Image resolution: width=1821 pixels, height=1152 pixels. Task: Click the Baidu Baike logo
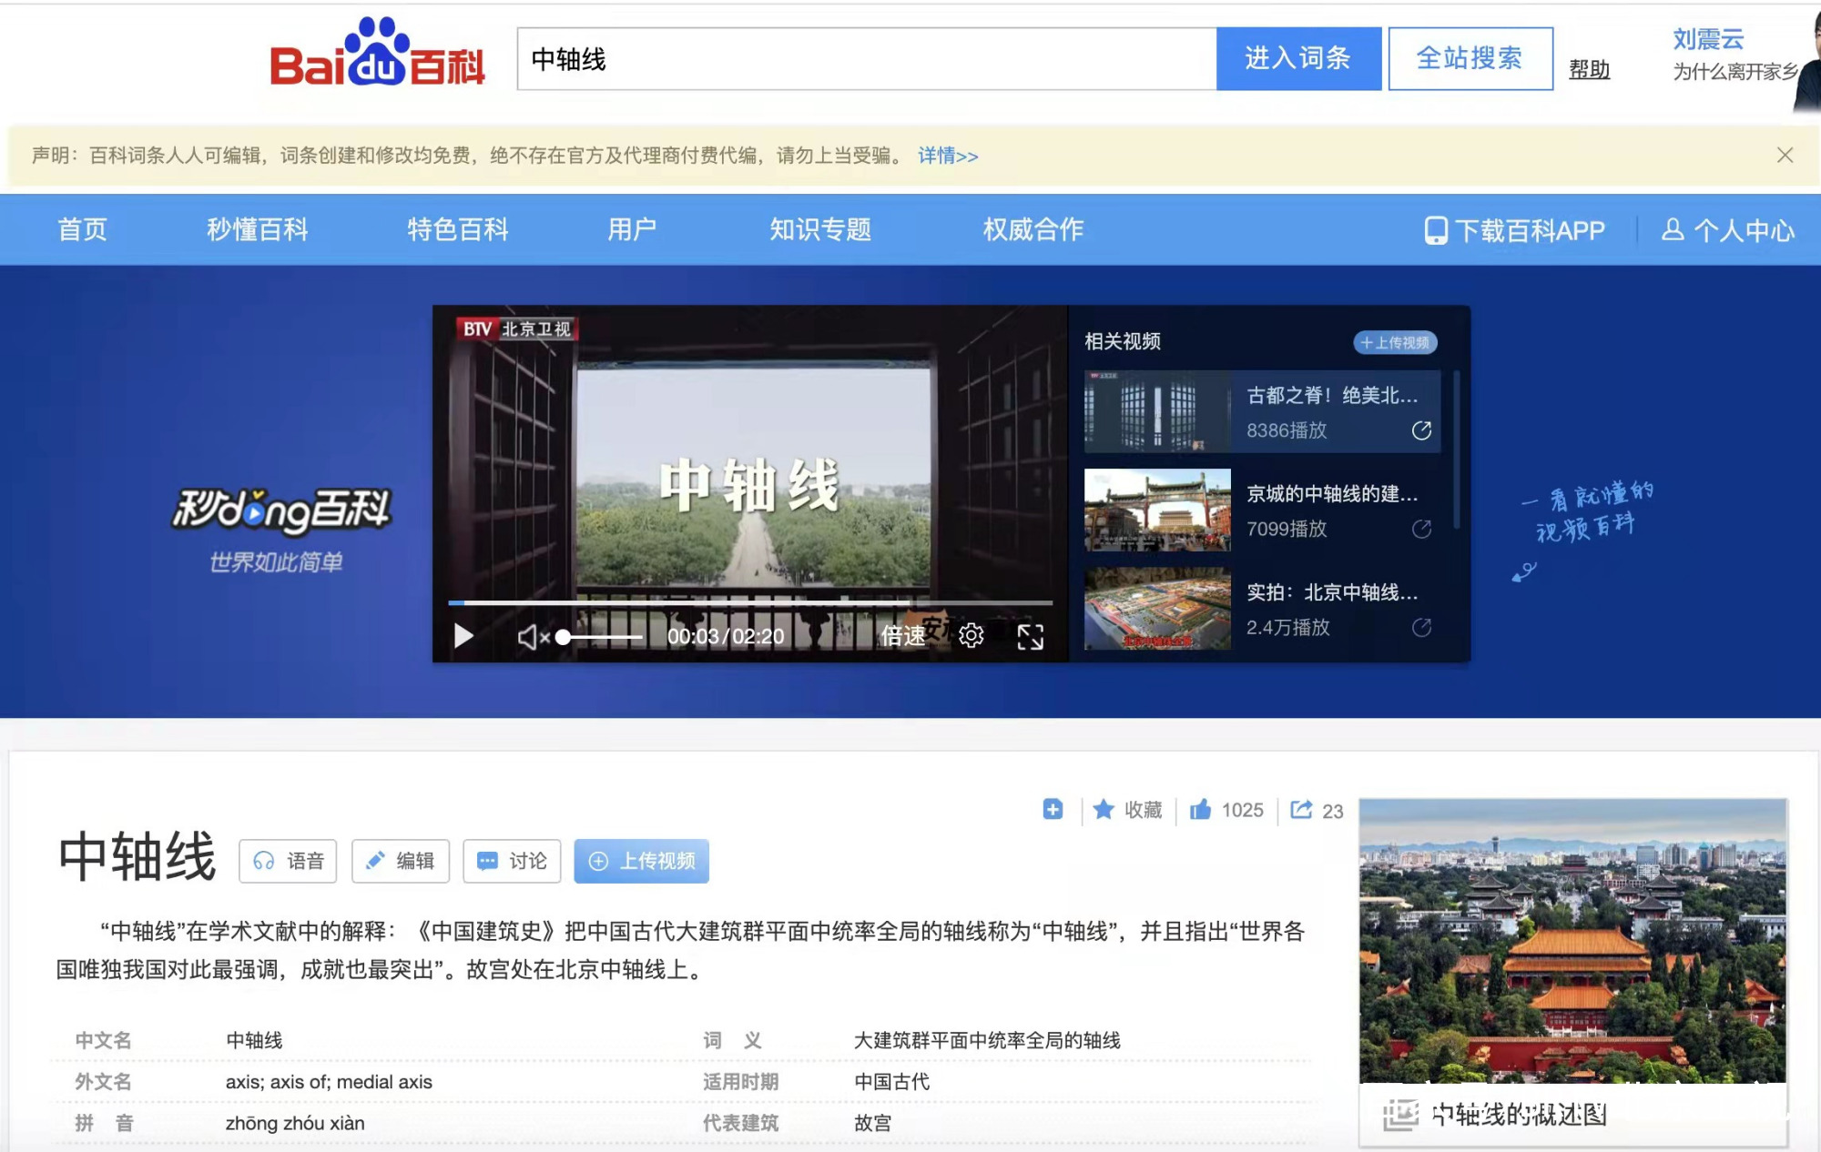[377, 55]
